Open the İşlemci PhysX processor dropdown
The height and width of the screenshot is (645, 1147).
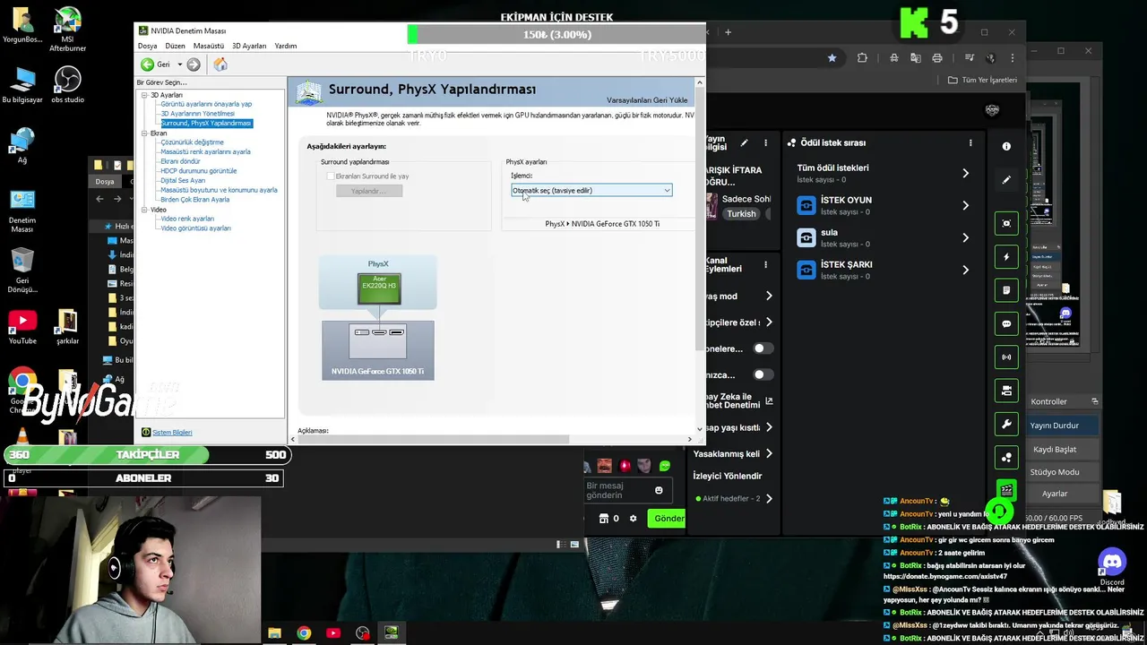(x=591, y=190)
